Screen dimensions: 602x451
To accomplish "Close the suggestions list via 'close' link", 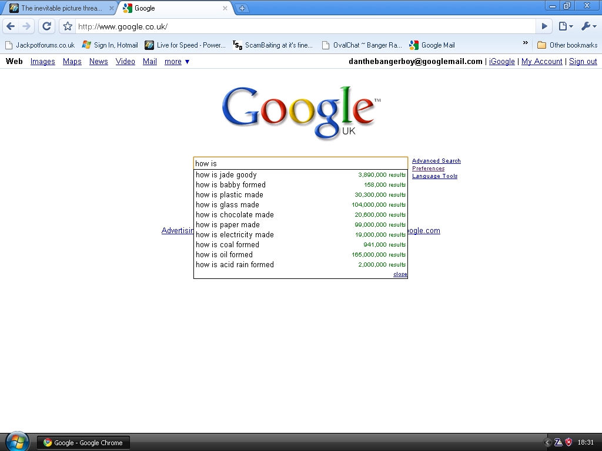I will tap(400, 274).
